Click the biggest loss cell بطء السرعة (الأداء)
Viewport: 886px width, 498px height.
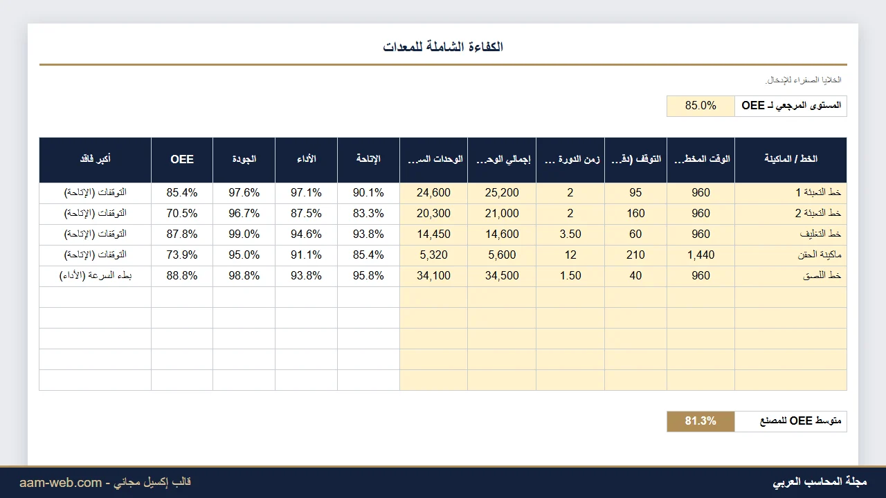point(96,276)
